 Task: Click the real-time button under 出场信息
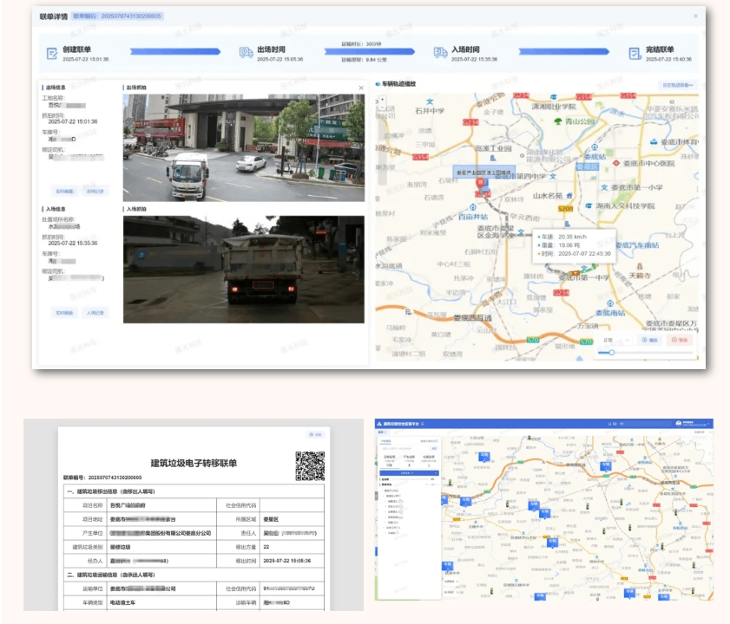(x=65, y=191)
